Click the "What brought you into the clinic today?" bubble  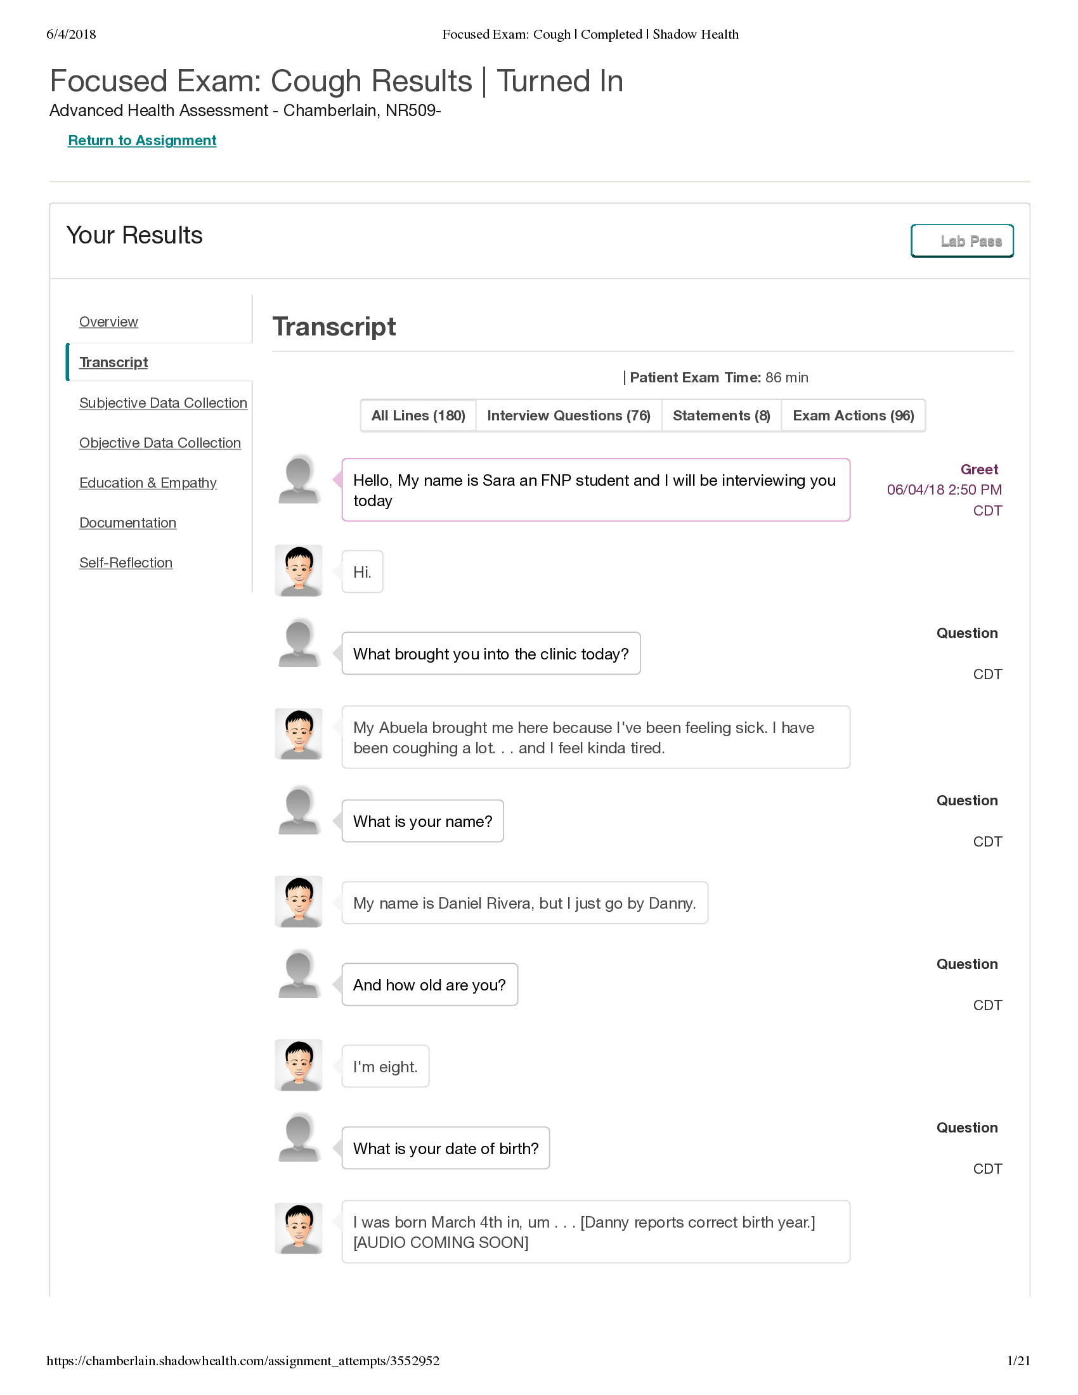coord(490,653)
